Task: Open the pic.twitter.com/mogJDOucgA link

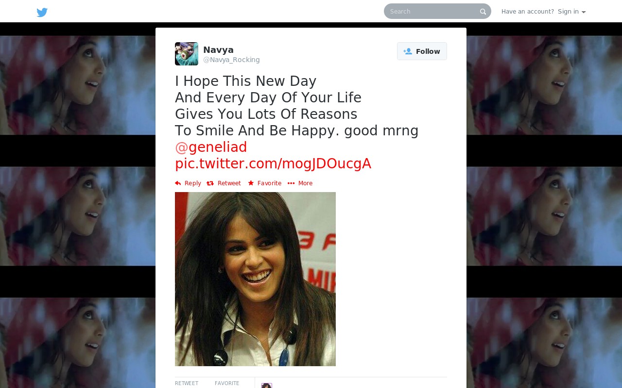Action: coord(273,163)
